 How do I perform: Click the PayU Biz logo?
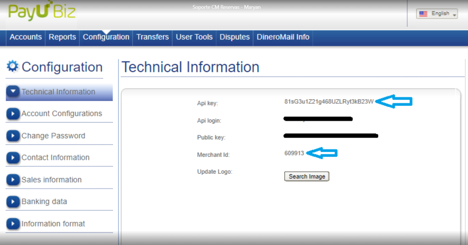[x=42, y=12]
